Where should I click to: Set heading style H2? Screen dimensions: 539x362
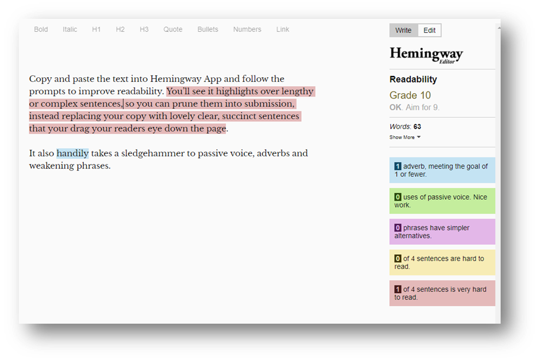pos(120,29)
